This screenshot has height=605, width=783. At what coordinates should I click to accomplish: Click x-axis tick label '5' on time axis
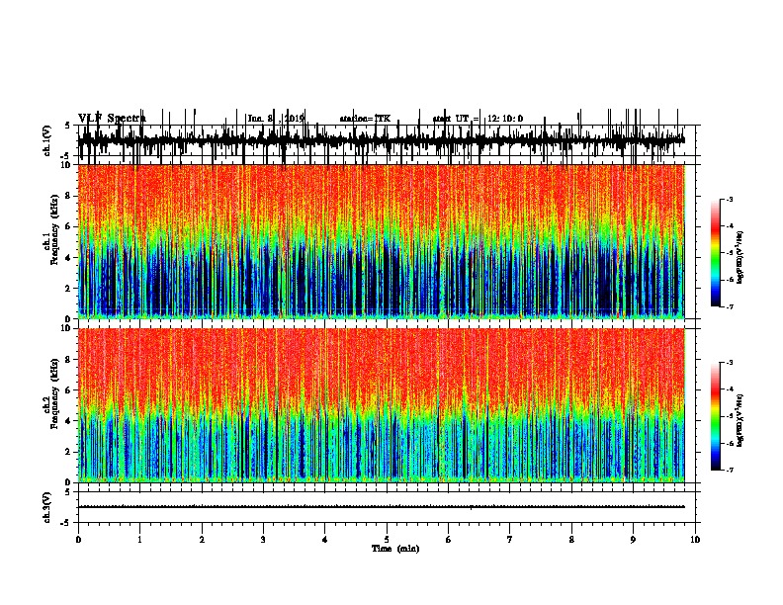click(x=387, y=540)
